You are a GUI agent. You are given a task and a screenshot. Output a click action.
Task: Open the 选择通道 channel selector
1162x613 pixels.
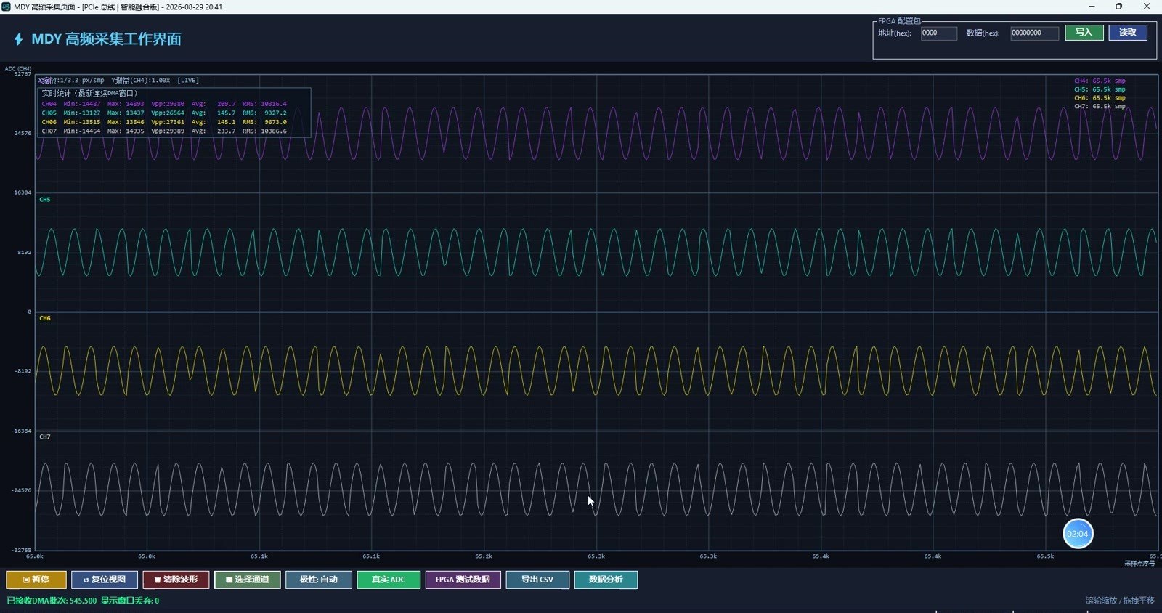click(248, 580)
